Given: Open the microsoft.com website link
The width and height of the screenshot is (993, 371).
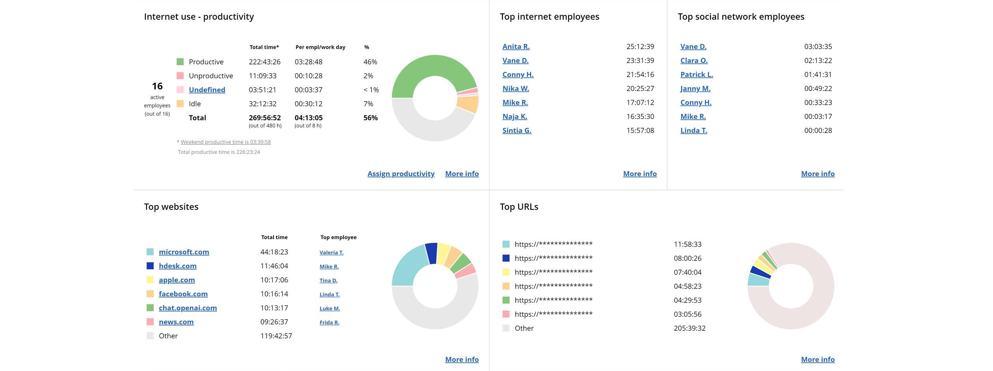Looking at the screenshot, I should click(184, 252).
